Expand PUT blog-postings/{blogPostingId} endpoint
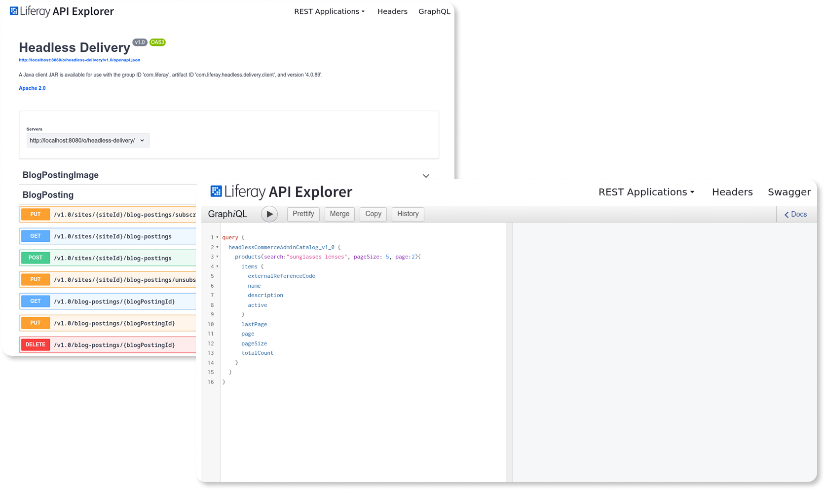Viewport: 825px width, 490px height. point(108,323)
